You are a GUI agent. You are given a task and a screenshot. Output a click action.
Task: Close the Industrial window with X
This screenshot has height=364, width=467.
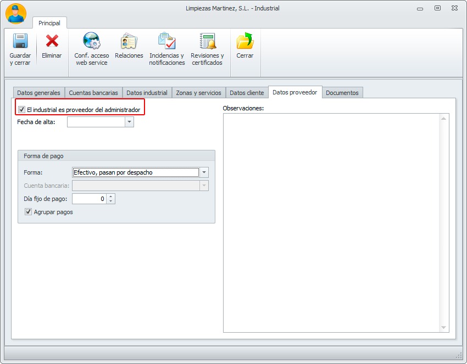pos(454,8)
